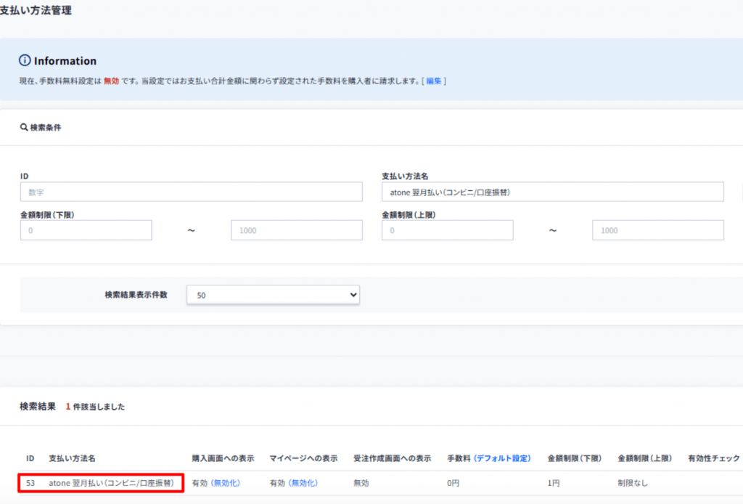Click the Information circle icon
This screenshot has height=504, width=743.
pos(25,61)
